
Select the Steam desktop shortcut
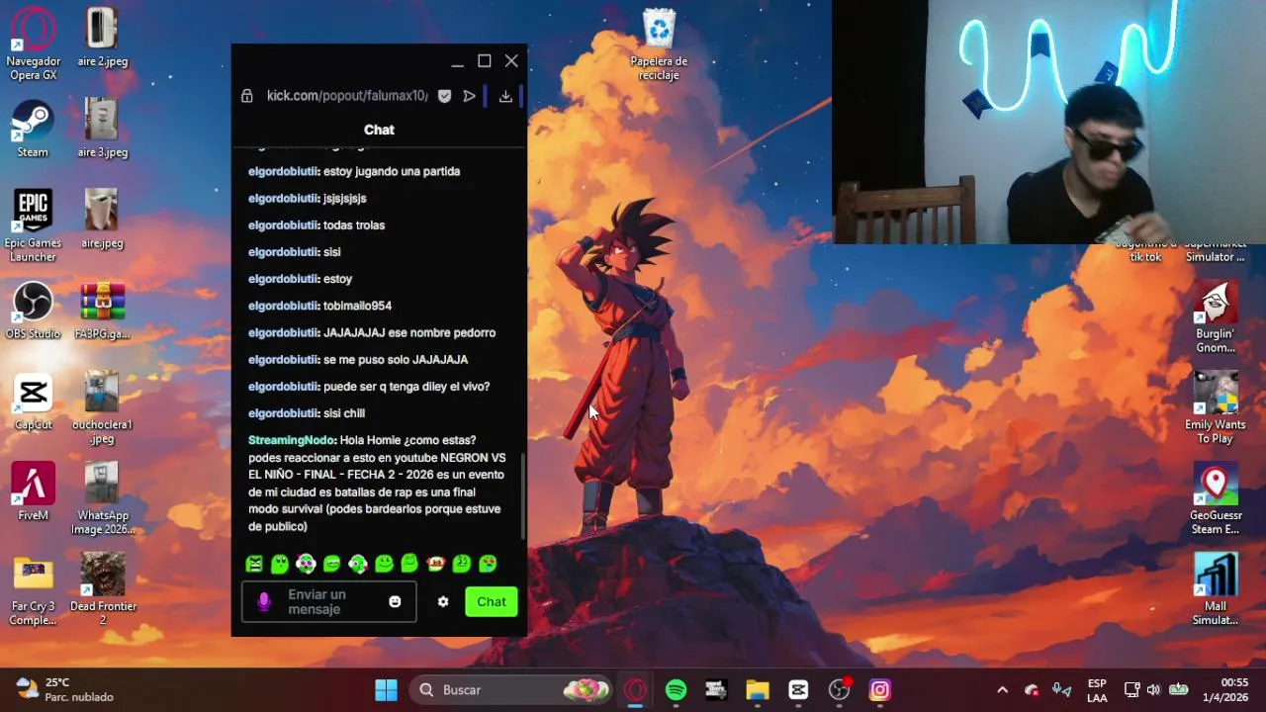pyautogui.click(x=33, y=129)
